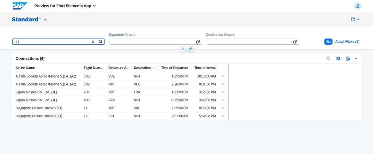Expand export options dropdown arrow
This screenshot has height=154, width=373.
pos(356,59)
